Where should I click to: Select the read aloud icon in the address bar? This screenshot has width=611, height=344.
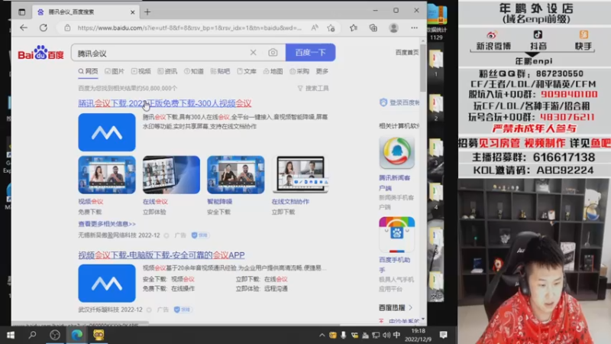pyautogui.click(x=315, y=28)
